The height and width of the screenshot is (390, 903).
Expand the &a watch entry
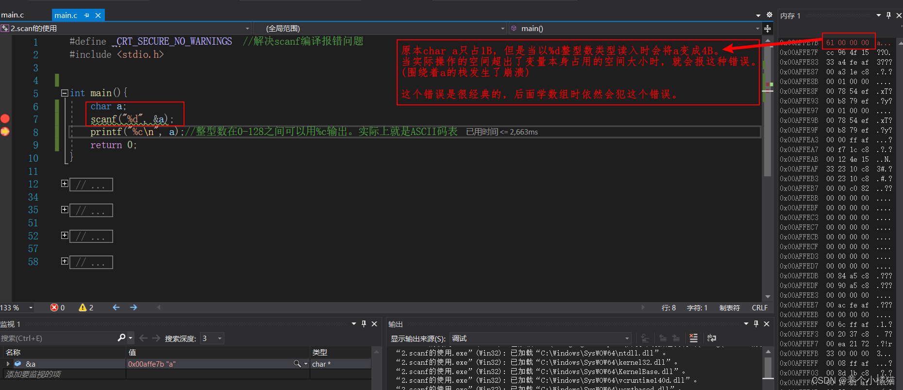point(8,364)
